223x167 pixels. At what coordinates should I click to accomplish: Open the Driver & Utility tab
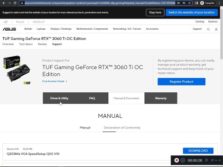59,98
